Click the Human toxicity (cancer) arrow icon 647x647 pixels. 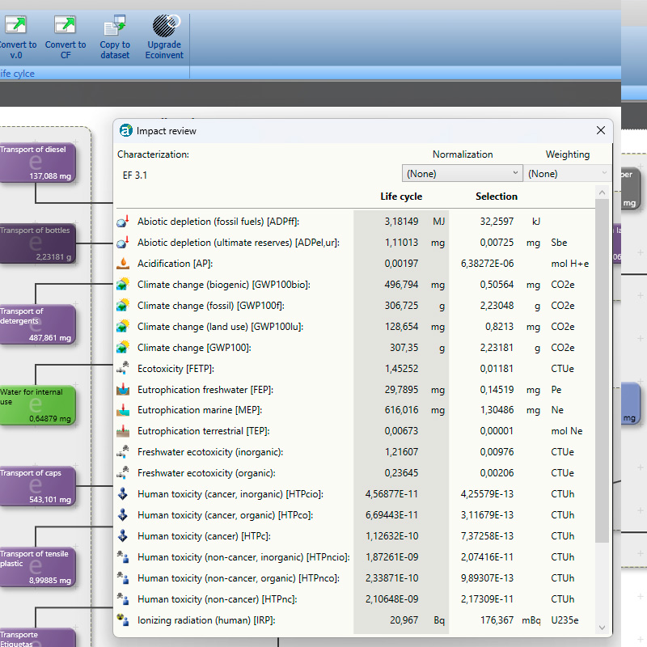pyautogui.click(x=123, y=536)
